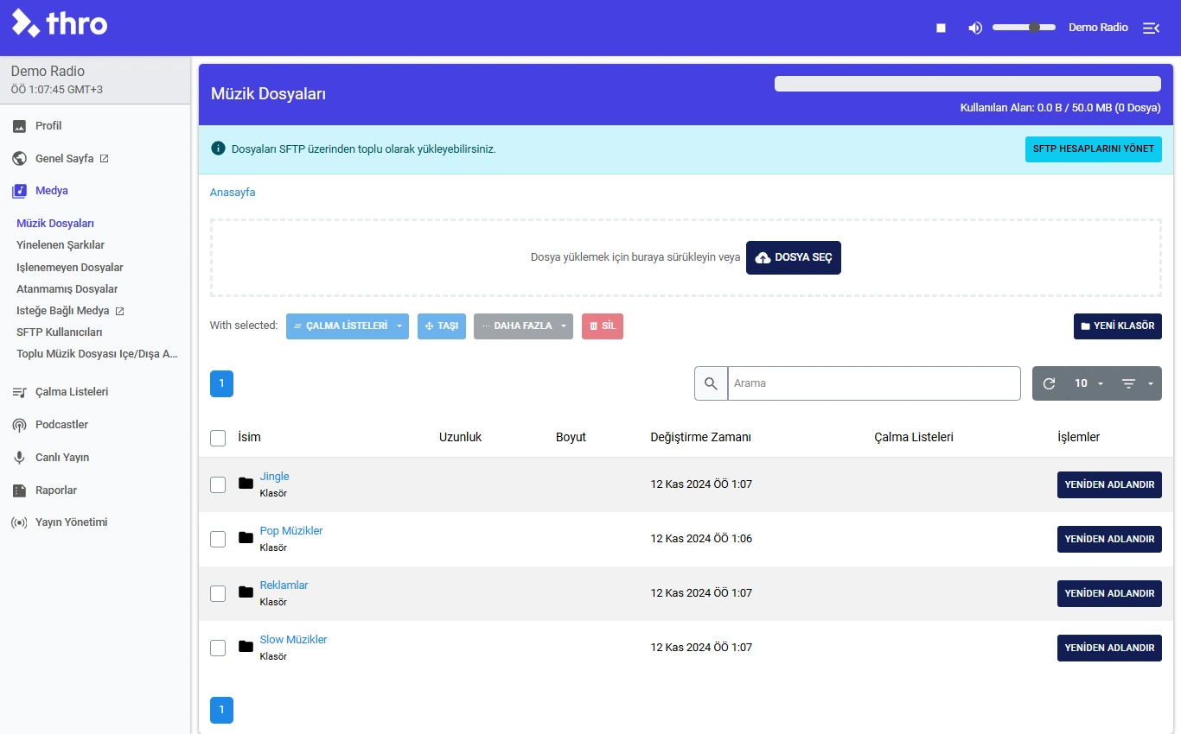Sort by İsim column header
The height and width of the screenshot is (734, 1181).
pyautogui.click(x=249, y=438)
